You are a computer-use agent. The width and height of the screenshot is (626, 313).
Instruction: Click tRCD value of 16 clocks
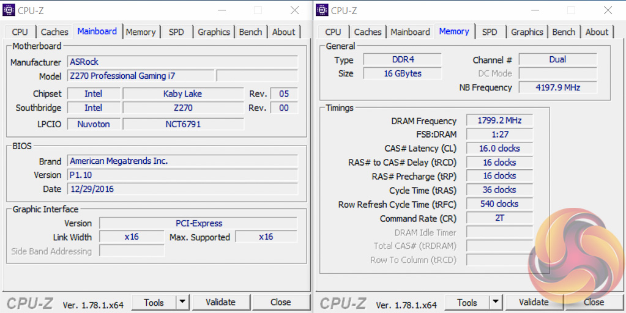tap(499, 162)
